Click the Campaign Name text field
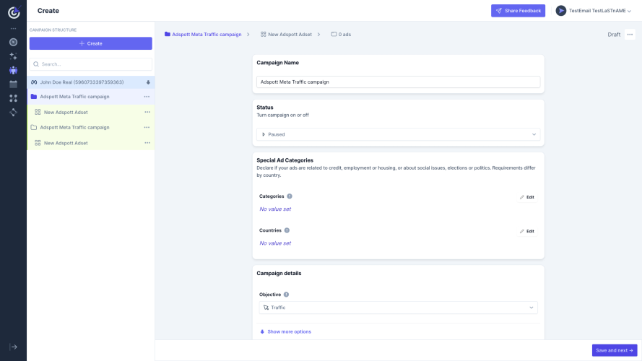 coord(398,82)
